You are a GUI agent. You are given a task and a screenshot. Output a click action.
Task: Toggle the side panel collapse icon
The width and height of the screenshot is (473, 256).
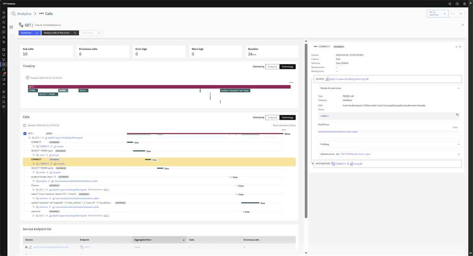[x=11, y=27]
